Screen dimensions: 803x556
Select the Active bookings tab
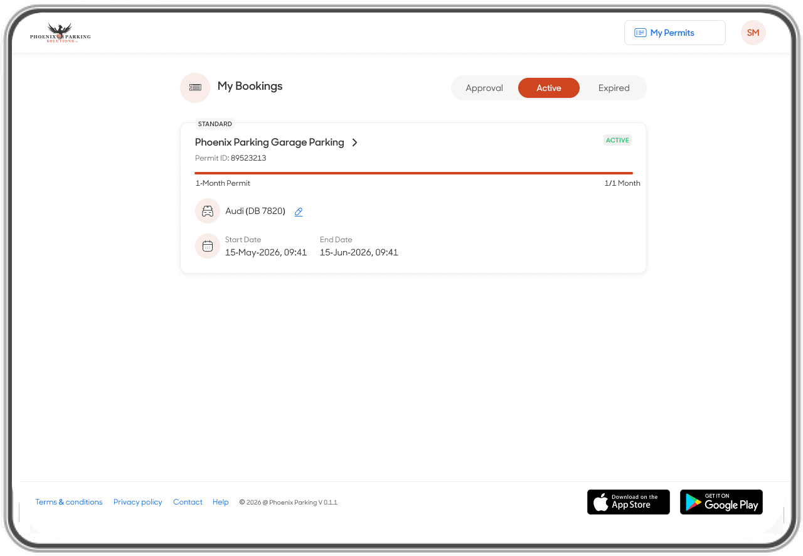(x=549, y=88)
